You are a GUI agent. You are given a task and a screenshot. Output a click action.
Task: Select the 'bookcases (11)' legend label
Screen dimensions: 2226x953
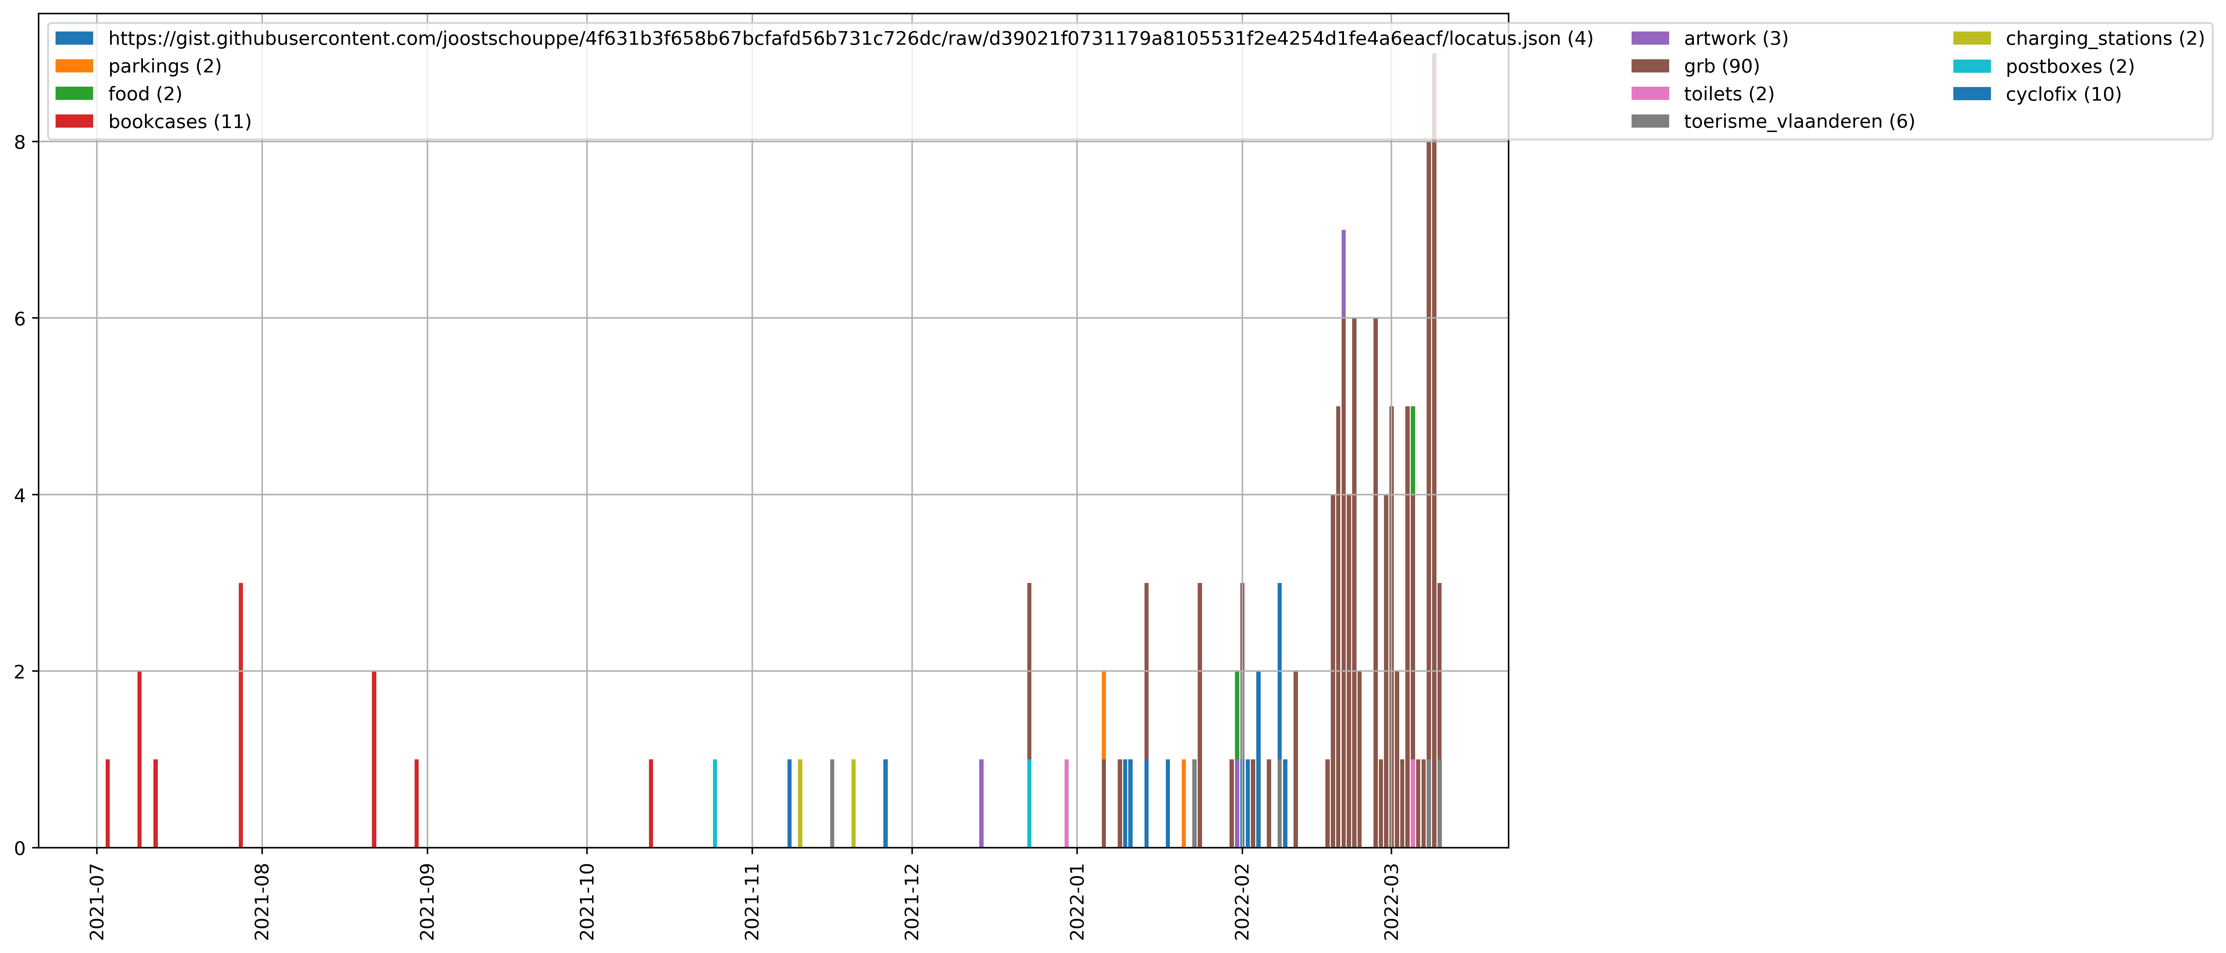coord(180,122)
